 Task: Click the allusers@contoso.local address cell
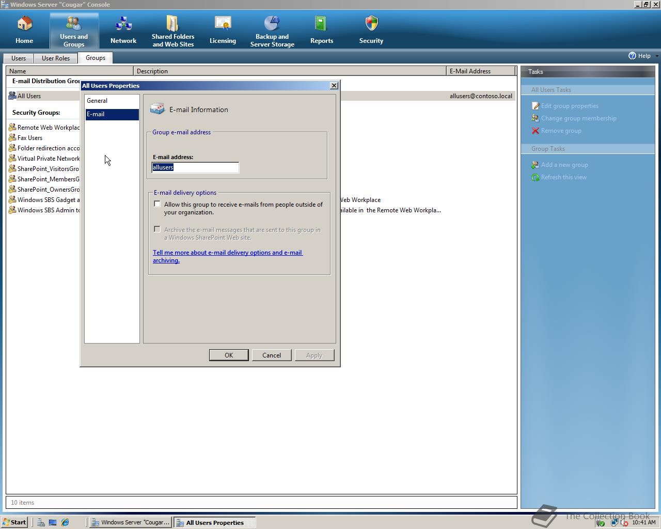pyautogui.click(x=481, y=96)
